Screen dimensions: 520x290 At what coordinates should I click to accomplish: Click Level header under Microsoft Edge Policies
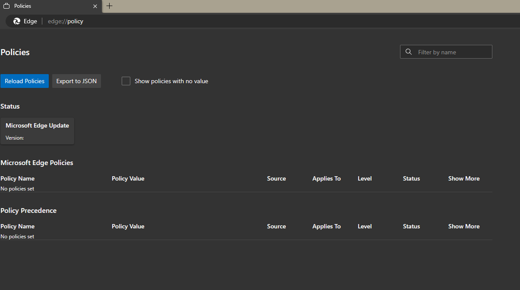coord(365,178)
